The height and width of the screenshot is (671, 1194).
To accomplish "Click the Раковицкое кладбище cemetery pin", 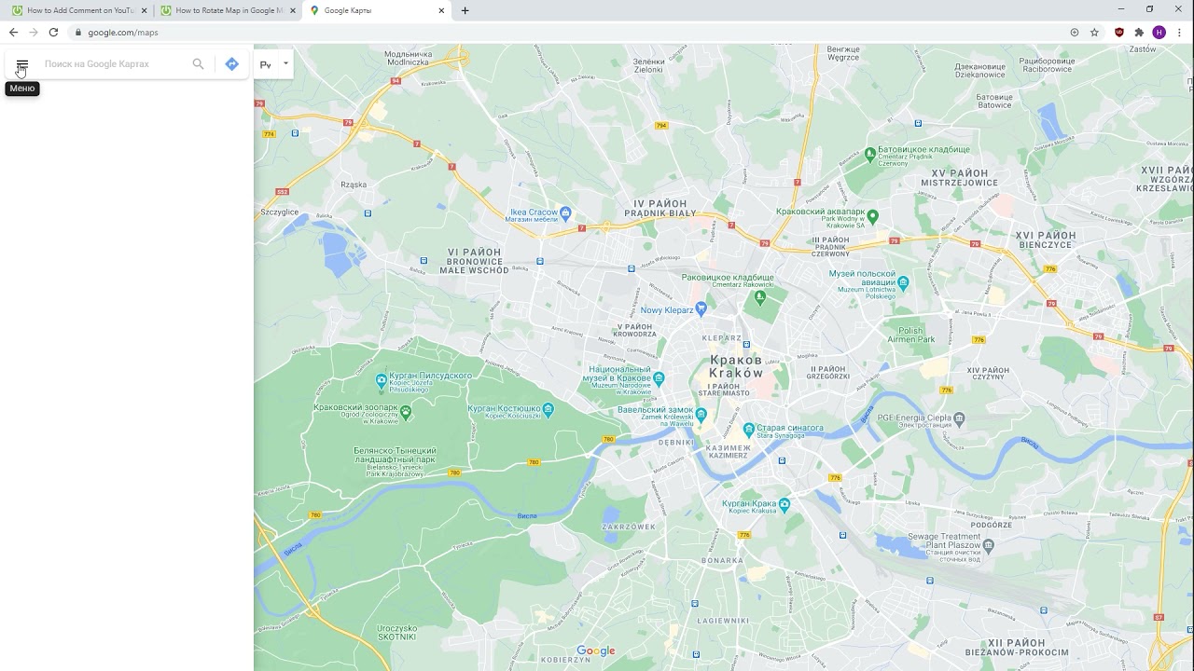I will pyautogui.click(x=760, y=297).
